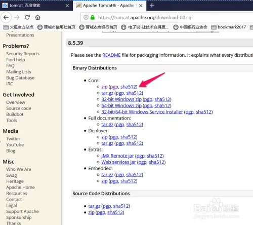Open the 电子说 bookmark
This screenshot has width=253, height=225.
(145, 27)
